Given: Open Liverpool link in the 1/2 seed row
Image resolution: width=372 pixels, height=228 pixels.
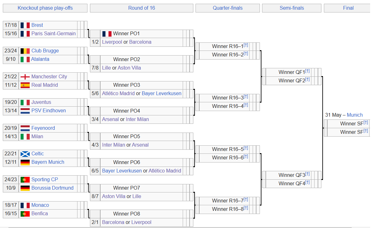Looking at the screenshot, I should coord(112,42).
